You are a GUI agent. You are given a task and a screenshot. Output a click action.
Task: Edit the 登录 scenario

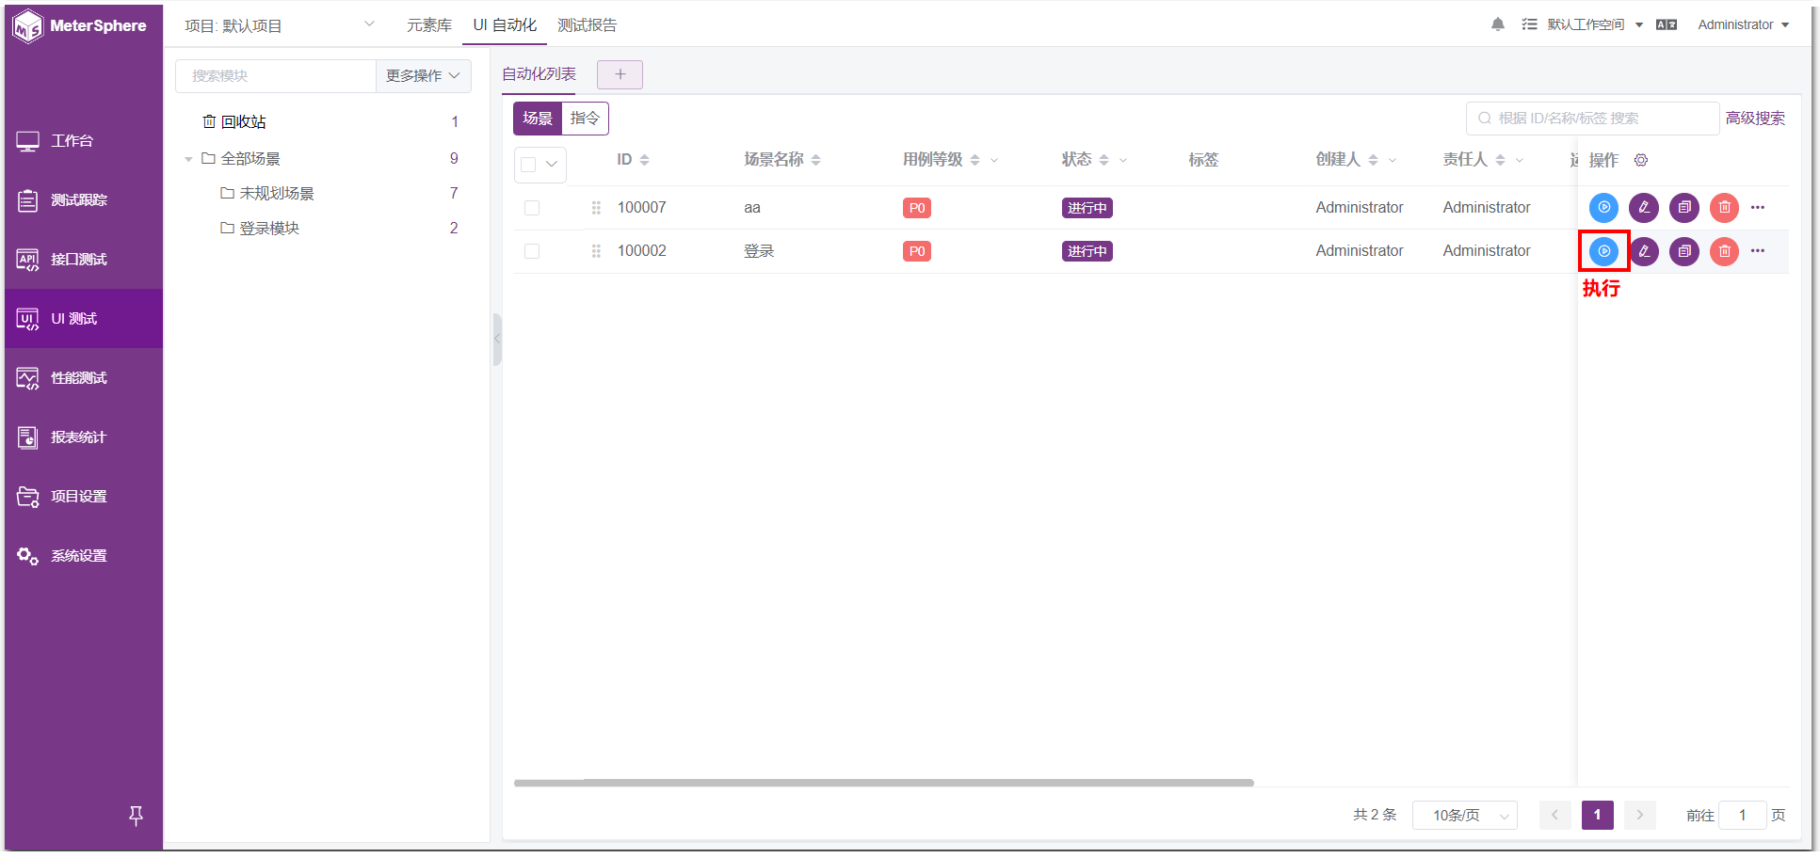point(1644,251)
